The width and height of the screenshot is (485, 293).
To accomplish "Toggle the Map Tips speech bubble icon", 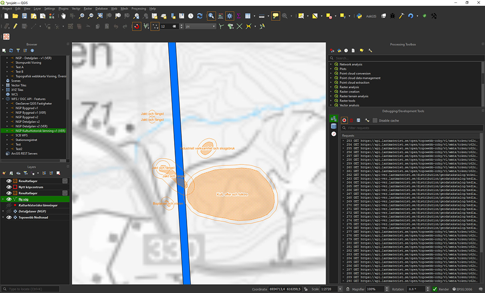I will tap(275, 16).
